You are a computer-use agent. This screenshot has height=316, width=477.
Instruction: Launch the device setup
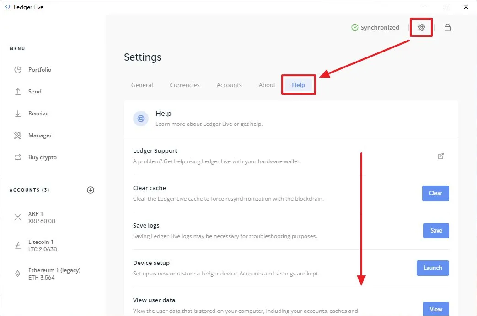(433, 268)
